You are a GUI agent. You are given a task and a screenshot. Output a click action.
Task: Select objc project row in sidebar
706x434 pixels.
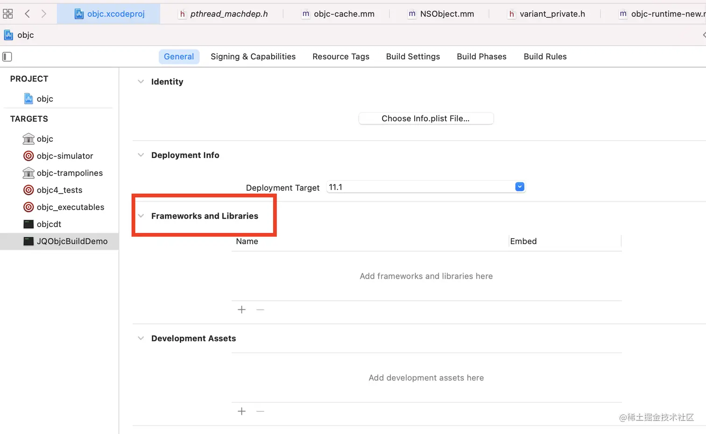coord(59,99)
